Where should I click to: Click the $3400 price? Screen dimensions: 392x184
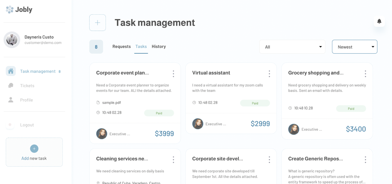pyautogui.click(x=356, y=129)
